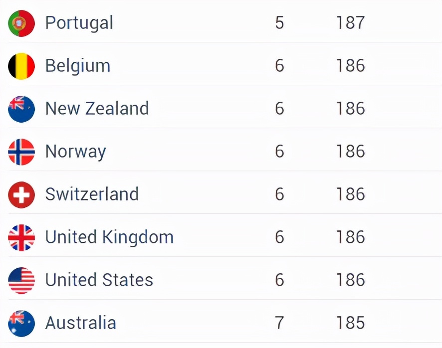Click the Norway flag icon
This screenshot has width=442, height=348.
pyautogui.click(x=21, y=152)
